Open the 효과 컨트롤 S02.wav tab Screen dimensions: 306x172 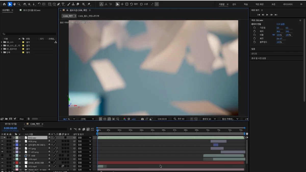coord(32,10)
